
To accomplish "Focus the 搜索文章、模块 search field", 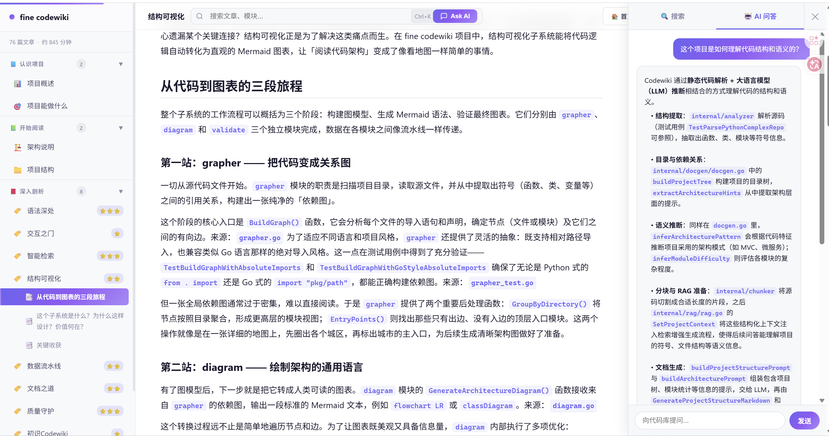I will click(309, 16).
